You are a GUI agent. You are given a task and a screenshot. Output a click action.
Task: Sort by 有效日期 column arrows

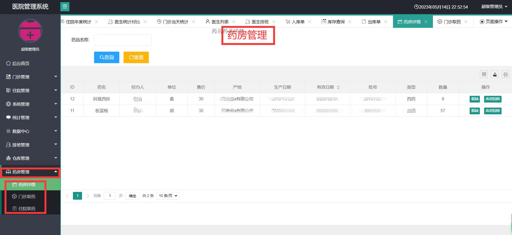338,87
